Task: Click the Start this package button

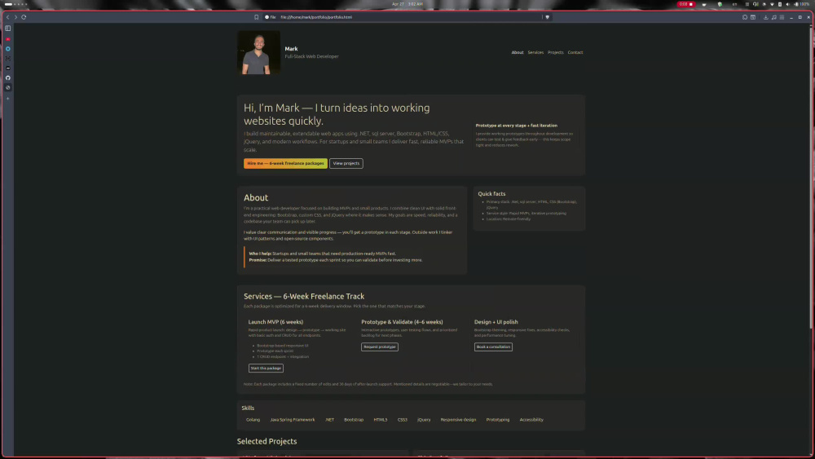Action: [266, 368]
